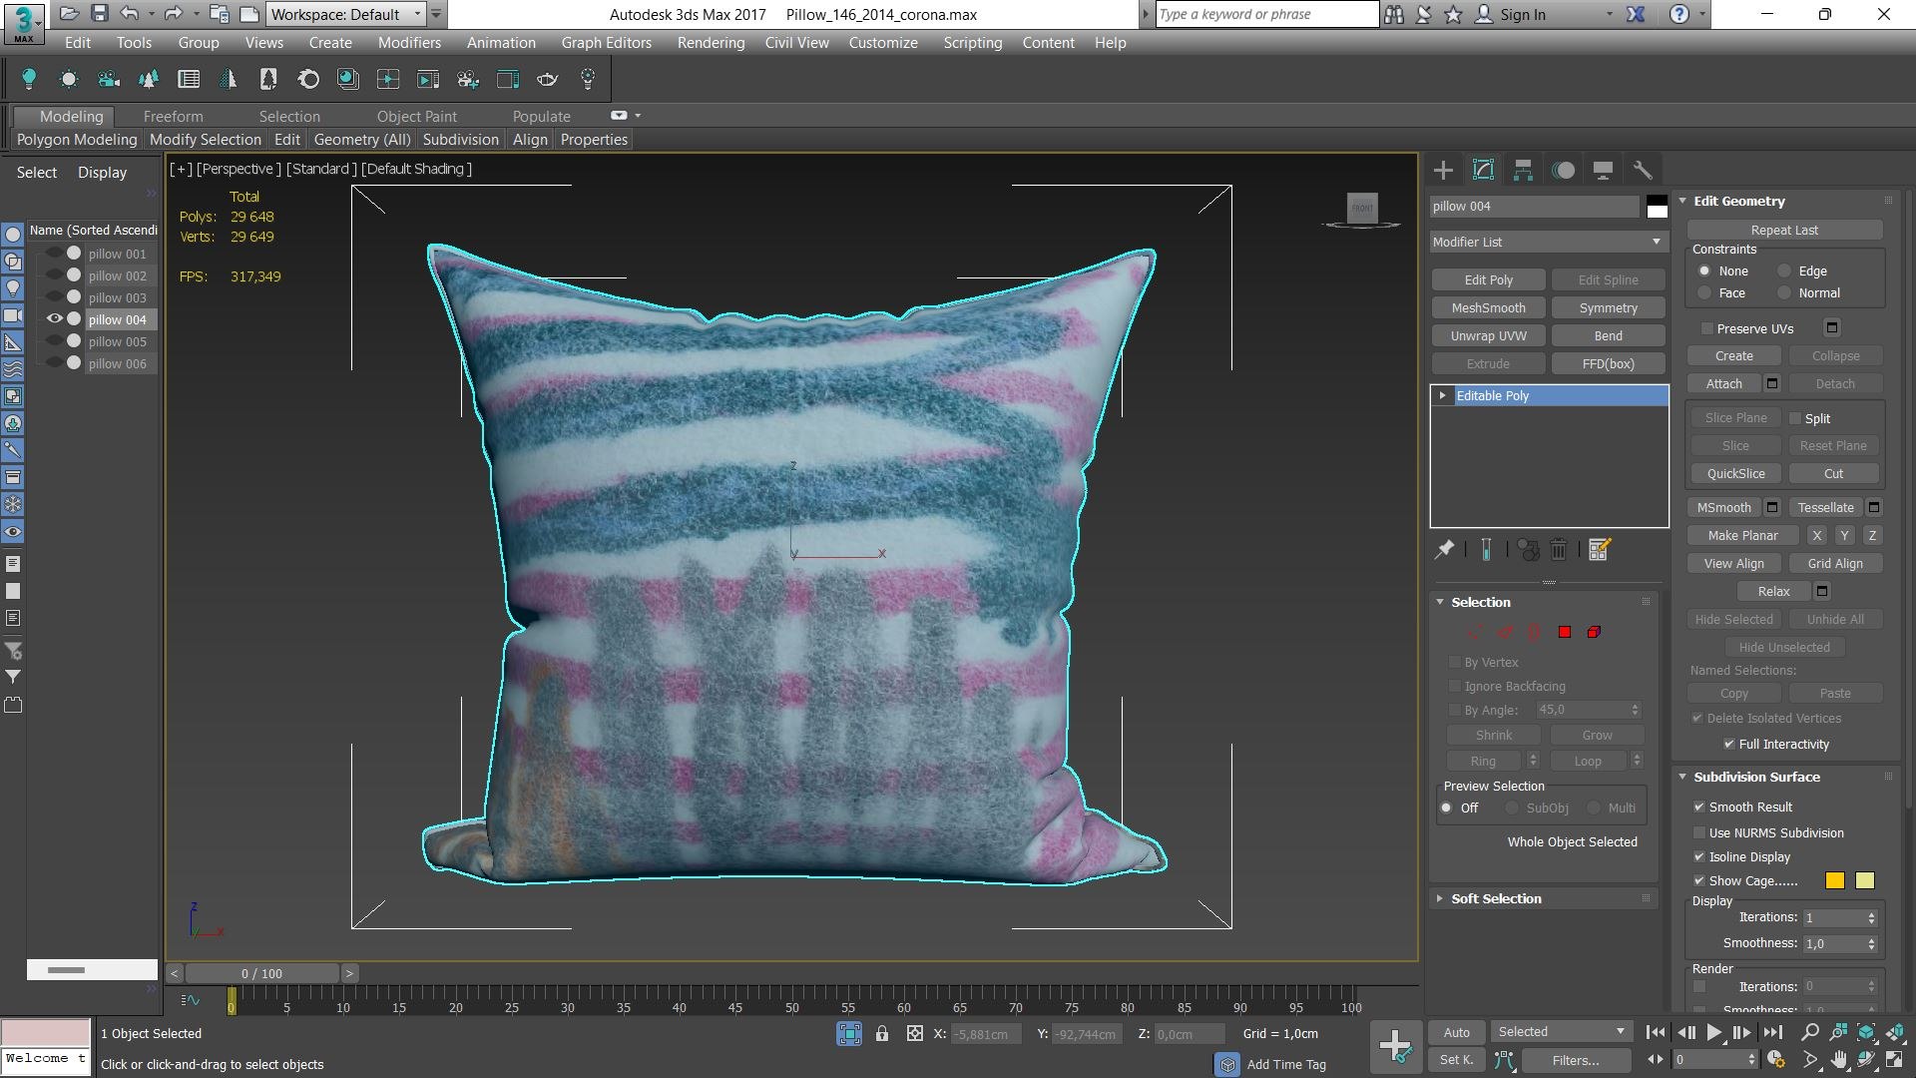Open the Scripting menu
The height and width of the screenshot is (1078, 1916).
click(x=972, y=43)
